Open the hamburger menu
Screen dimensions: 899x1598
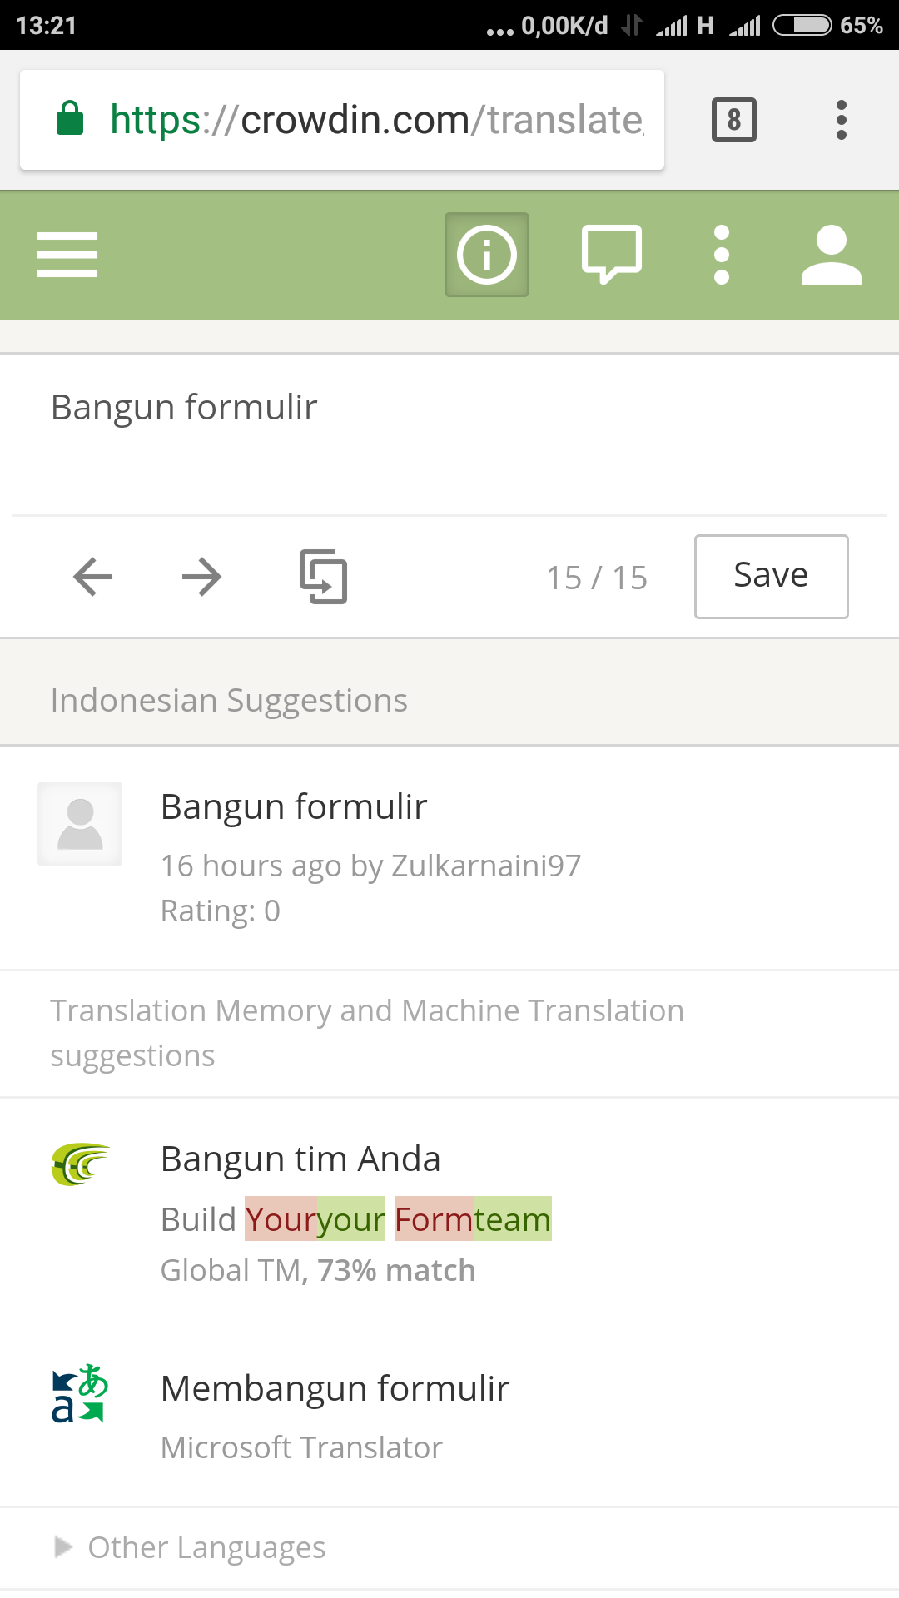[x=67, y=255]
